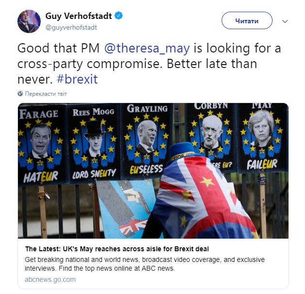305x294 pixels.
Task: Open the @guyverhofstadt handle
Action: click(71, 27)
